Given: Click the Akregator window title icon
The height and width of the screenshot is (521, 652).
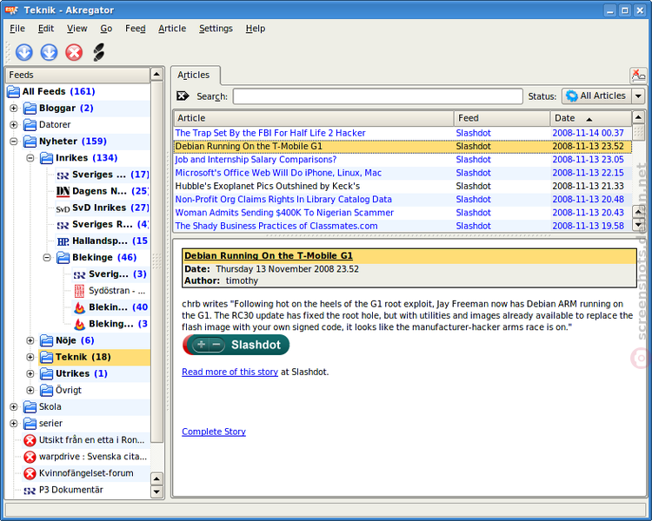Looking at the screenshot, I should click(x=12, y=10).
